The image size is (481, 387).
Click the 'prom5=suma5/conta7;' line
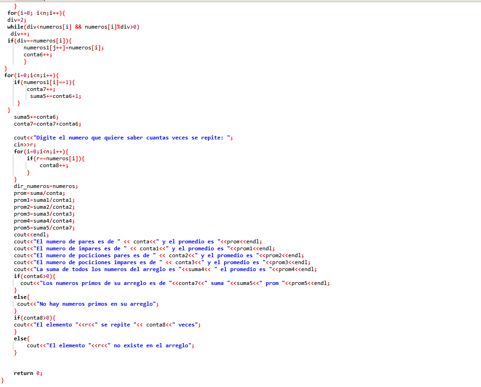(x=44, y=228)
